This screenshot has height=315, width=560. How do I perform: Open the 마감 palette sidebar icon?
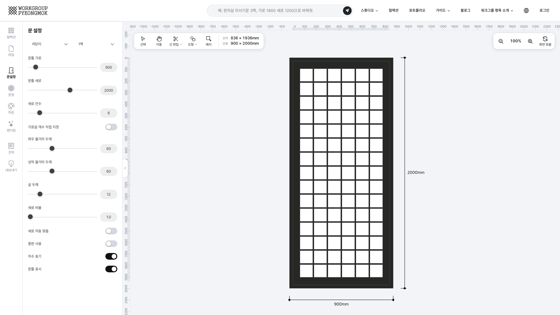pos(11,108)
